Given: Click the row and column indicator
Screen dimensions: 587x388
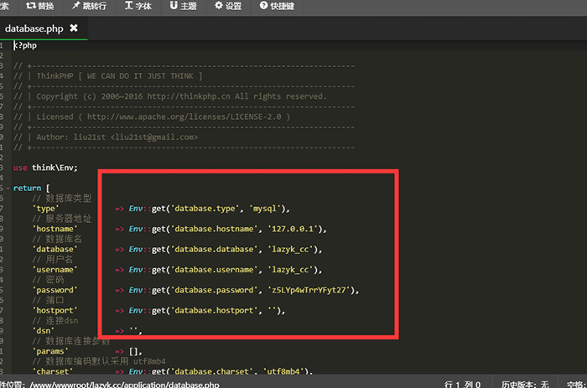Looking at the screenshot, I should 462,383.
